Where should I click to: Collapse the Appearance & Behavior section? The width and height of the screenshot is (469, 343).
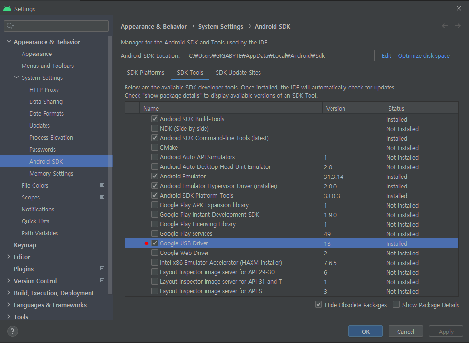[9, 42]
